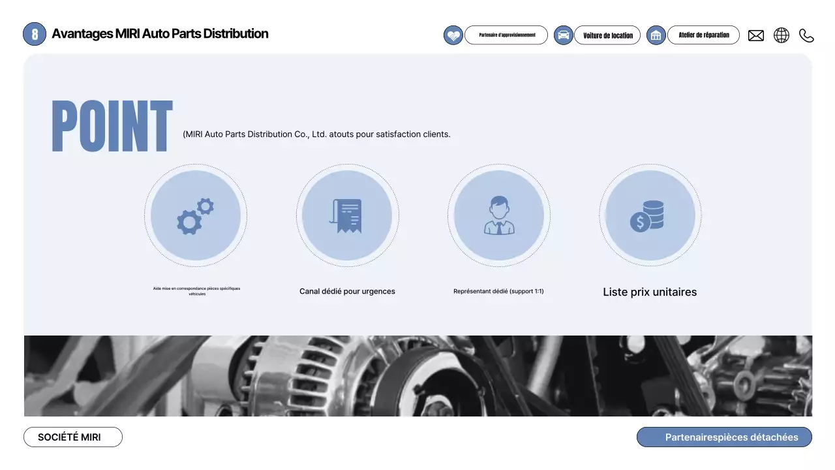This screenshot has height=470, width=835.
Task: Click the dedicated representative person icon
Action: (499, 215)
